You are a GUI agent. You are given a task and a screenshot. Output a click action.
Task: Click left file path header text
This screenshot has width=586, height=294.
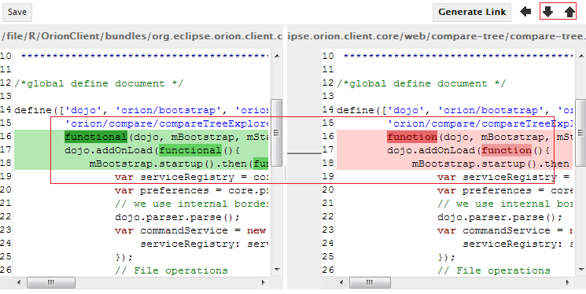[x=142, y=36]
